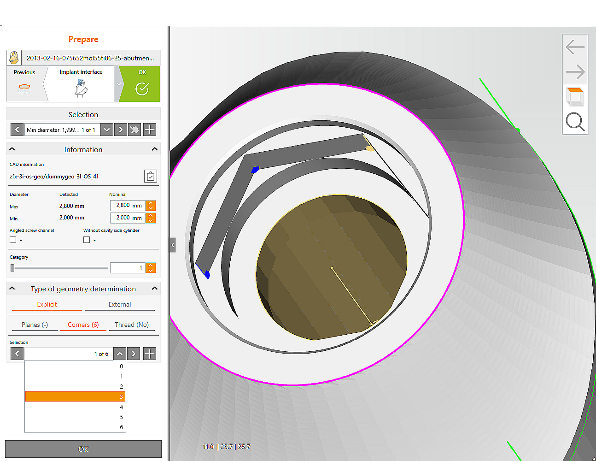This screenshot has width=596, height=461.
Task: Open the Min diameter selection dropdown
Action: 107,130
